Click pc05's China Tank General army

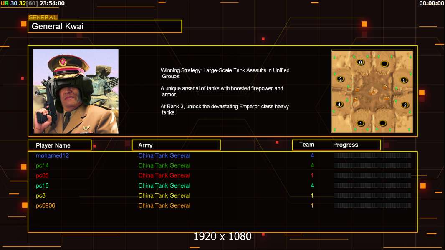click(x=164, y=175)
